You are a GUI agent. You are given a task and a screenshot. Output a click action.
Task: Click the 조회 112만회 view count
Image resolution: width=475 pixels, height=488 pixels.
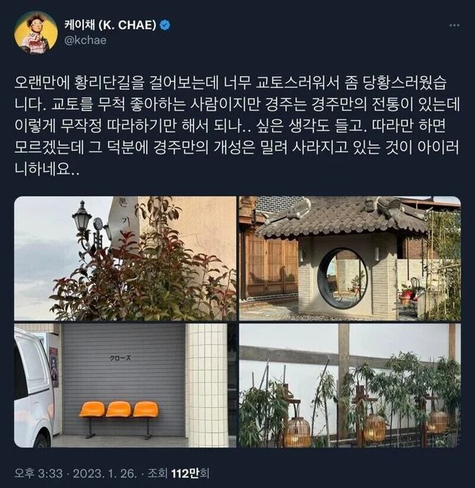pos(178,474)
